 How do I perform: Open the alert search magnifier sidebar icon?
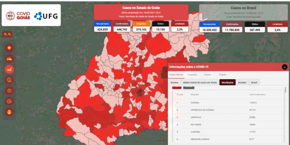pyautogui.click(x=9, y=80)
